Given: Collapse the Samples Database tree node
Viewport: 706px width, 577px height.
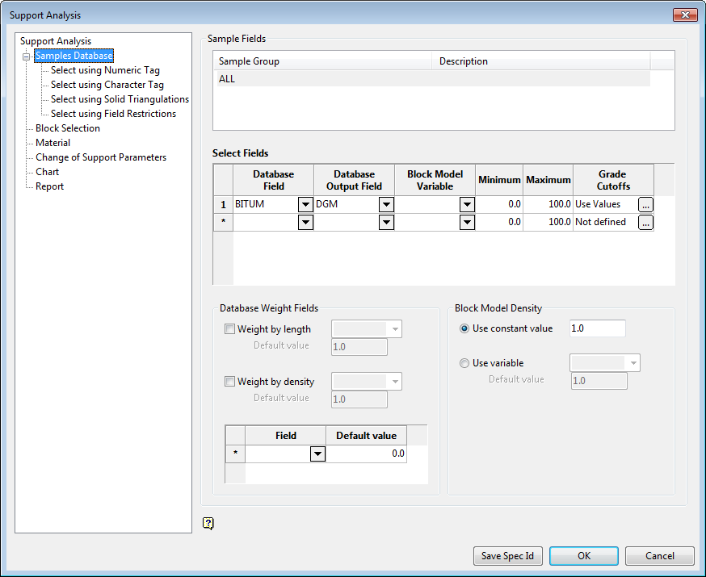Looking at the screenshot, I should click(x=26, y=56).
